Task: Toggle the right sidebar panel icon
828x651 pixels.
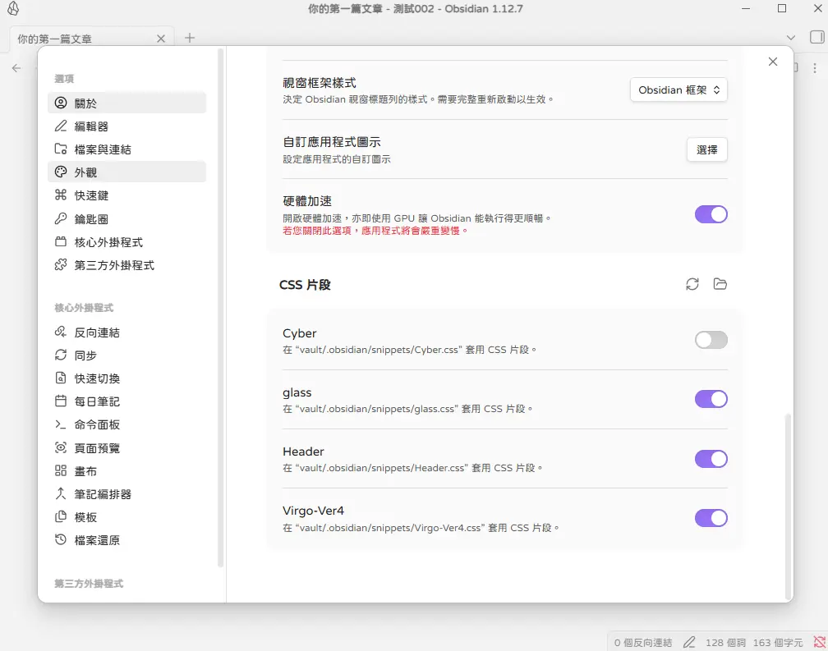Action: (x=816, y=38)
